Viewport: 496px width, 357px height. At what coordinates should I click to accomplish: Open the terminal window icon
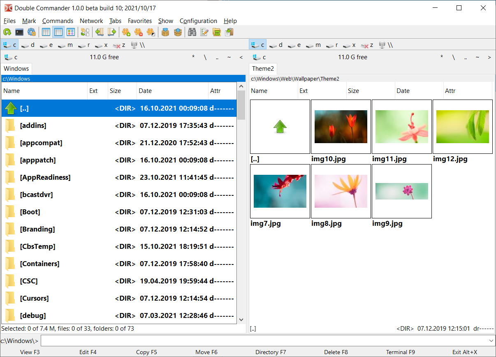19,32
